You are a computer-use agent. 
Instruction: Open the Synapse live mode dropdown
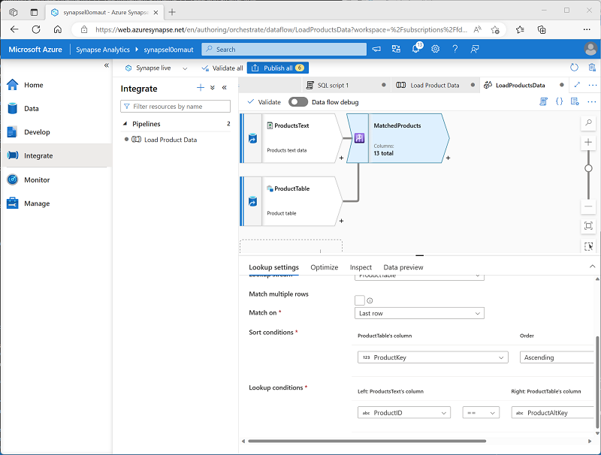pos(156,68)
